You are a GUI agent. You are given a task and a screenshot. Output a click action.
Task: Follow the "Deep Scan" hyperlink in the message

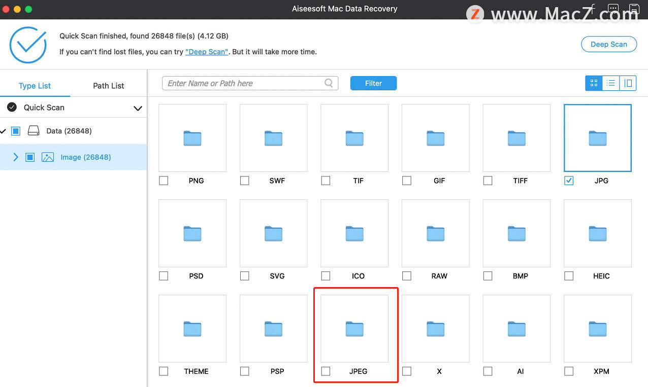(x=207, y=52)
